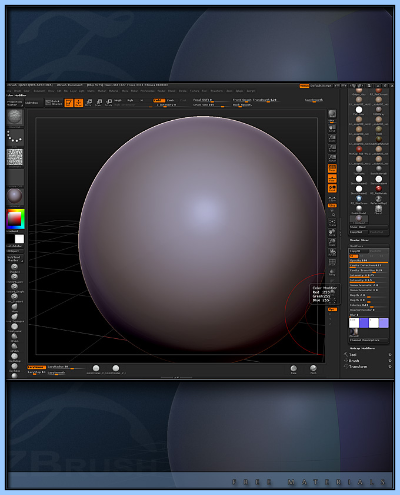The height and width of the screenshot is (495, 400).
Task: Toggle the Zadd button
Action: (159, 100)
